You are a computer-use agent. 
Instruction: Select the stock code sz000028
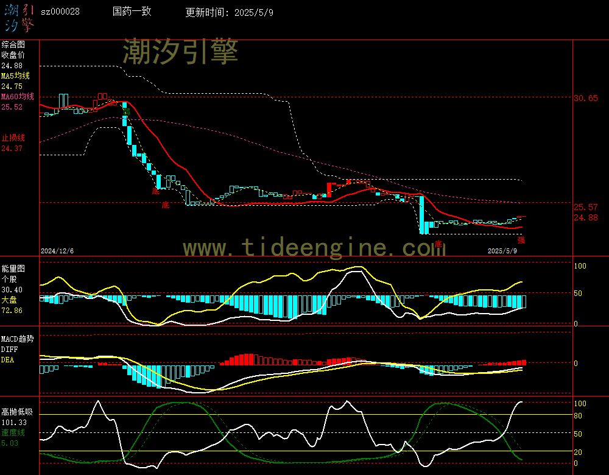pyautogui.click(x=60, y=12)
